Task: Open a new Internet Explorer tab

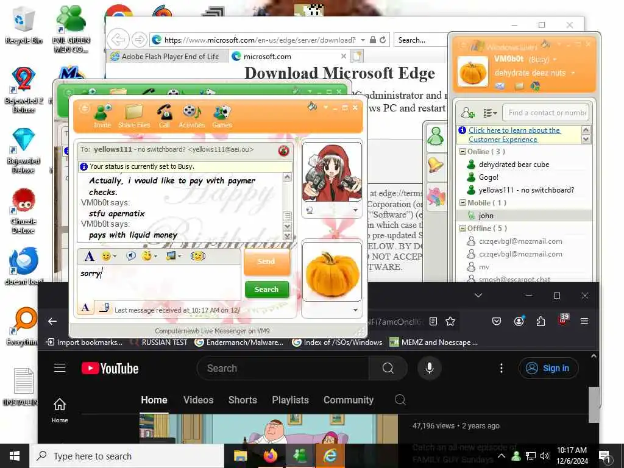Action: 356,56
